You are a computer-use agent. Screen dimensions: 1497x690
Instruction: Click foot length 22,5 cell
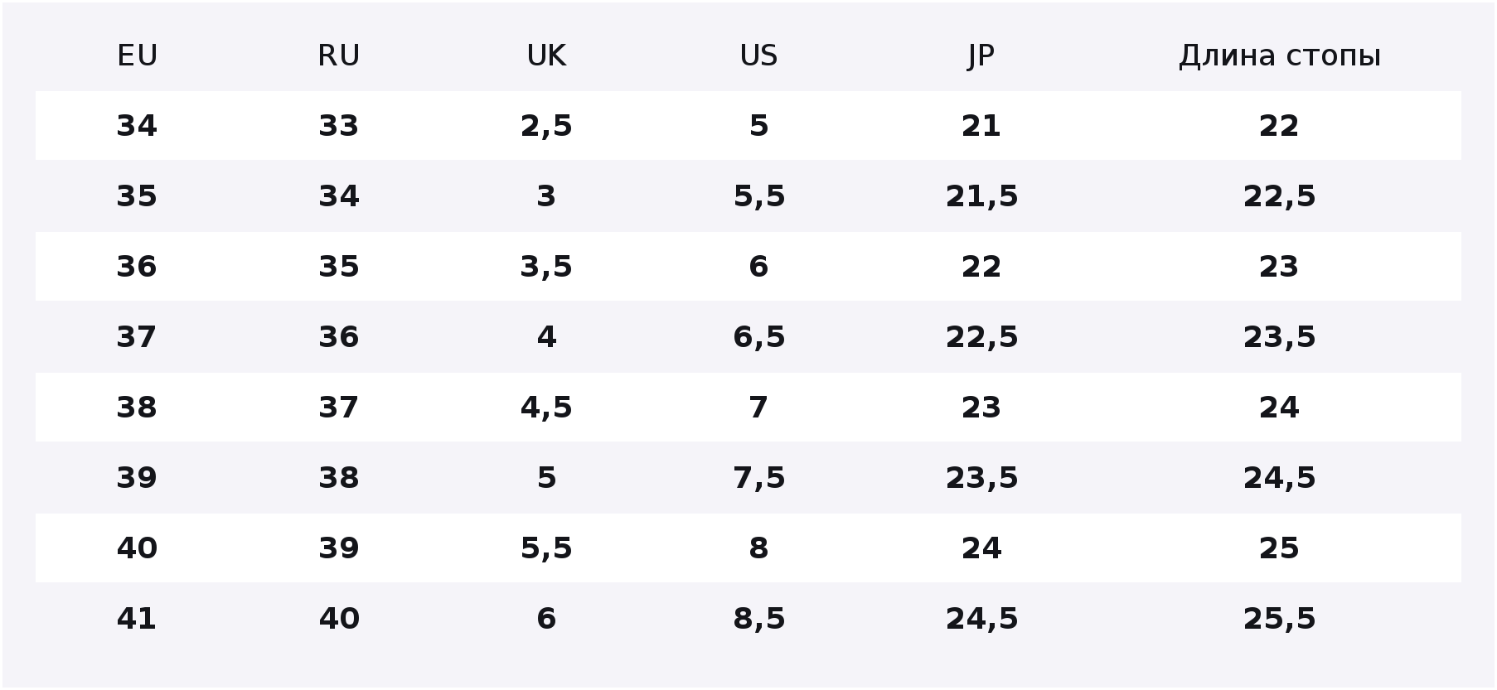1279,196
